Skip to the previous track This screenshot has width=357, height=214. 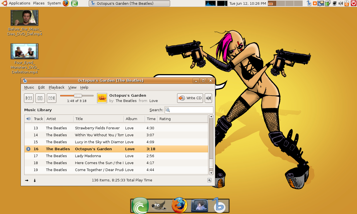pyautogui.click(x=29, y=98)
